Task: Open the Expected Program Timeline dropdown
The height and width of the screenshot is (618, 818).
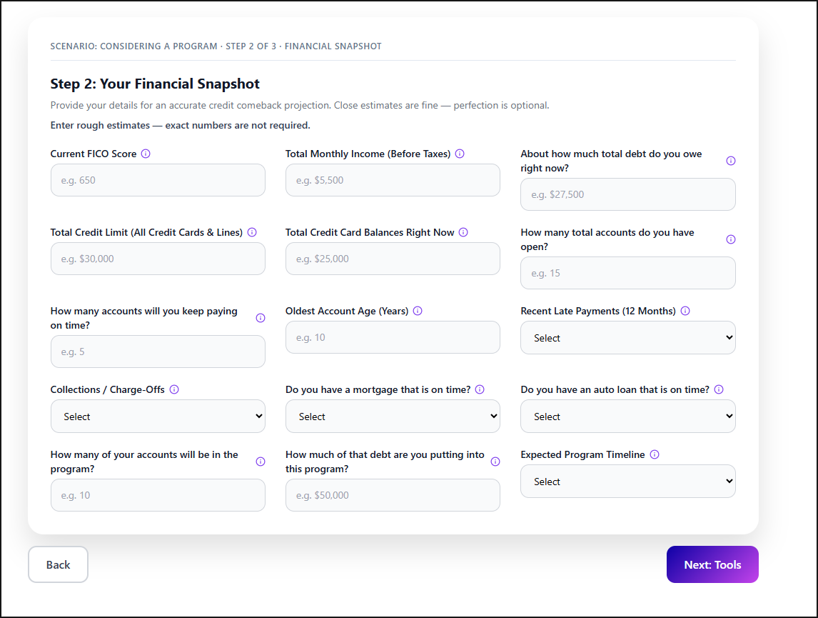Action: (x=627, y=481)
